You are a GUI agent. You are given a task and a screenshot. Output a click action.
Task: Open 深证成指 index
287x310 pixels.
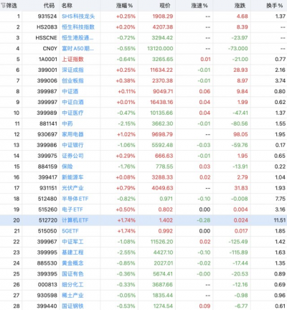click(x=72, y=70)
